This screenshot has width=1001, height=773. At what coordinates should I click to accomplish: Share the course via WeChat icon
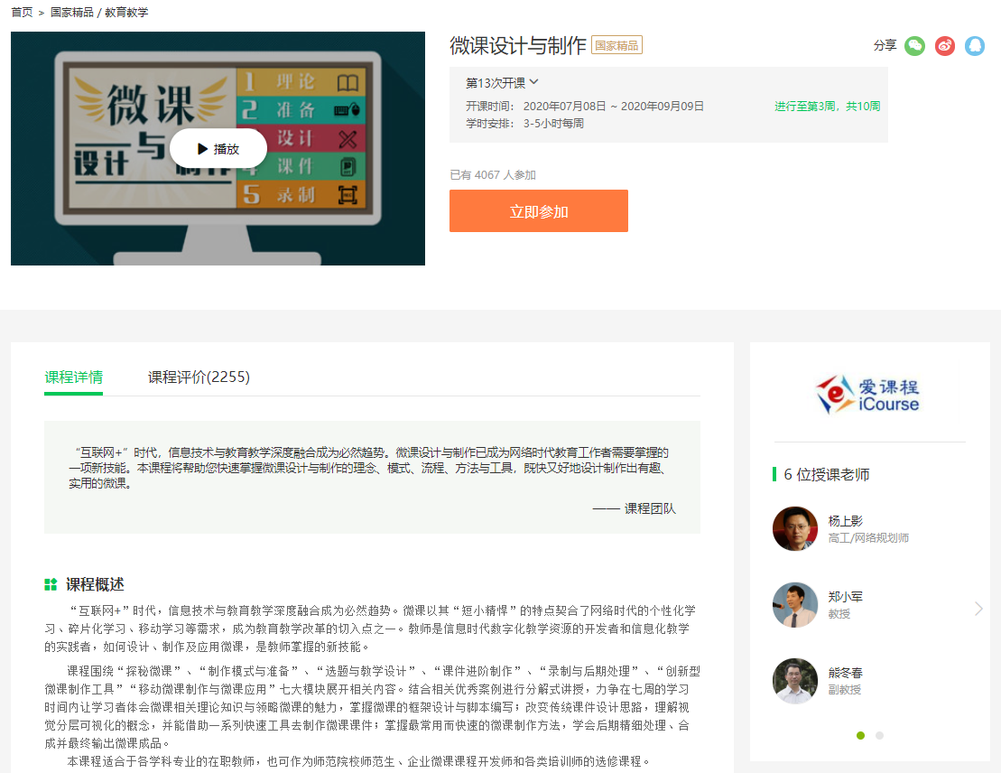915,46
